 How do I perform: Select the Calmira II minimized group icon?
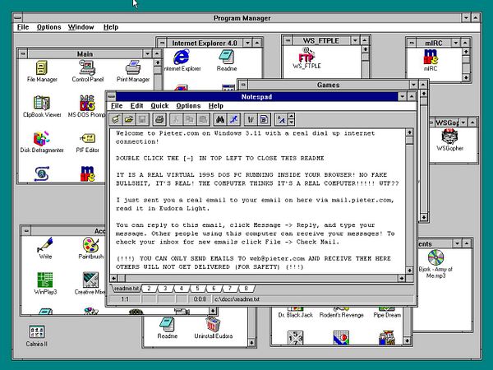[x=37, y=336]
